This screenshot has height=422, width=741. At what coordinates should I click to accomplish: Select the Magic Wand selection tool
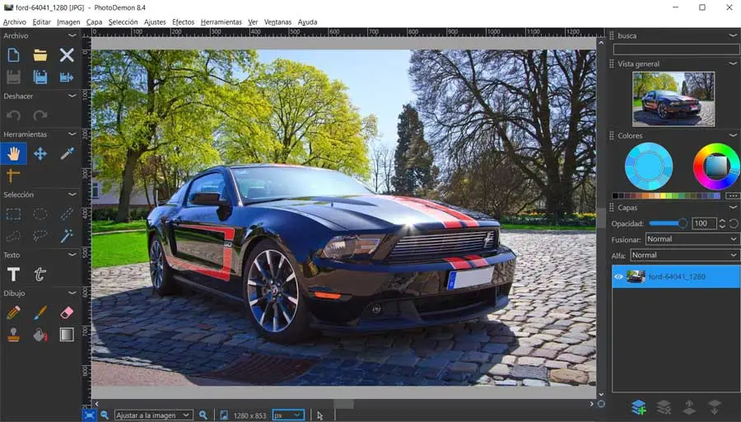click(67, 236)
